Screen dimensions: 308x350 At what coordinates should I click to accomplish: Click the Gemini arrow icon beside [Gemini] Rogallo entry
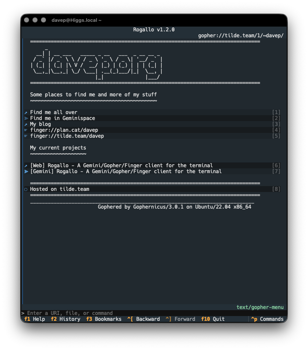point(26,171)
